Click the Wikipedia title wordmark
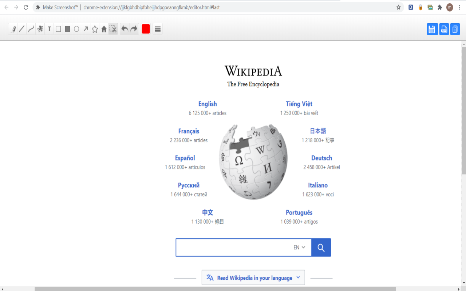This screenshot has height=291, width=466. [x=253, y=71]
